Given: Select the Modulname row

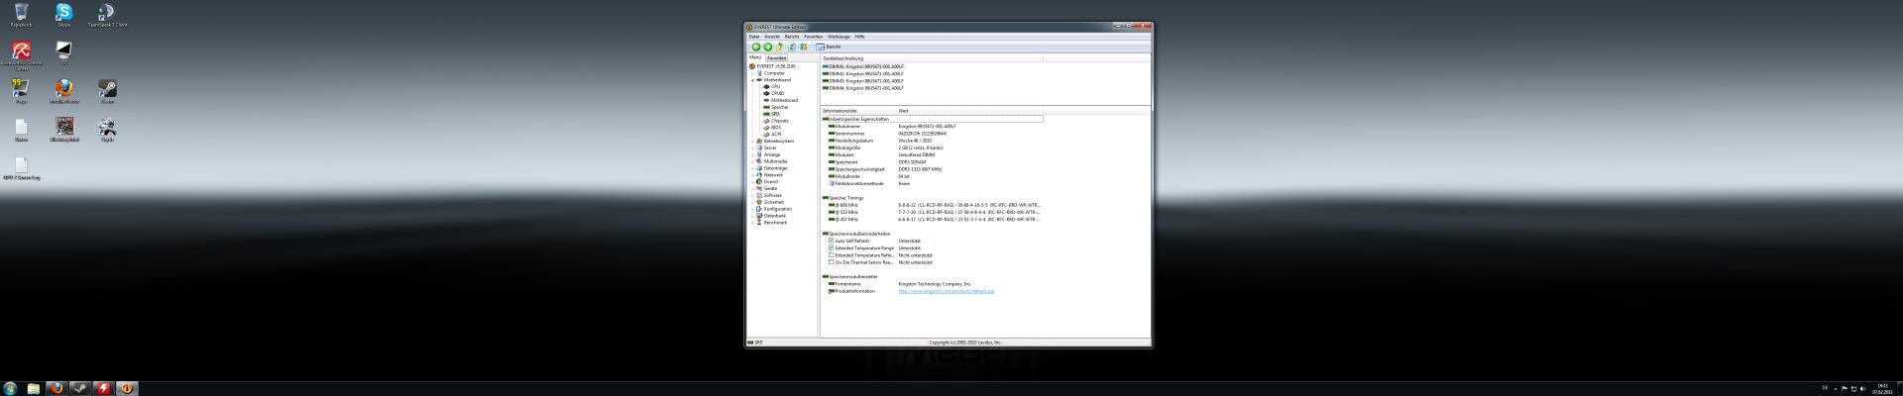Looking at the screenshot, I should 932,127.
